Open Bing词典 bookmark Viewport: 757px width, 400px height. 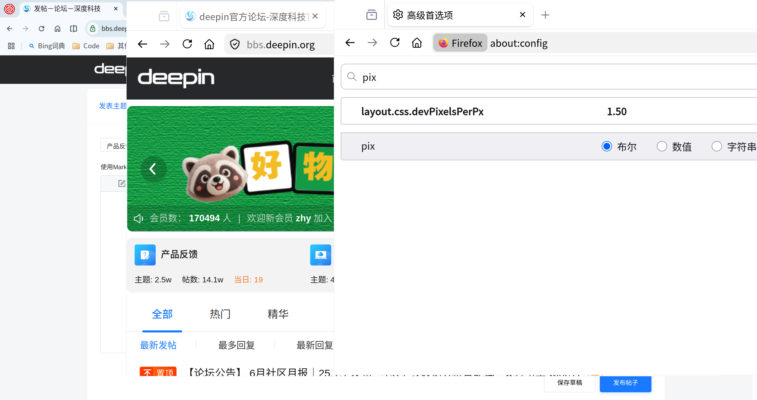click(x=47, y=46)
